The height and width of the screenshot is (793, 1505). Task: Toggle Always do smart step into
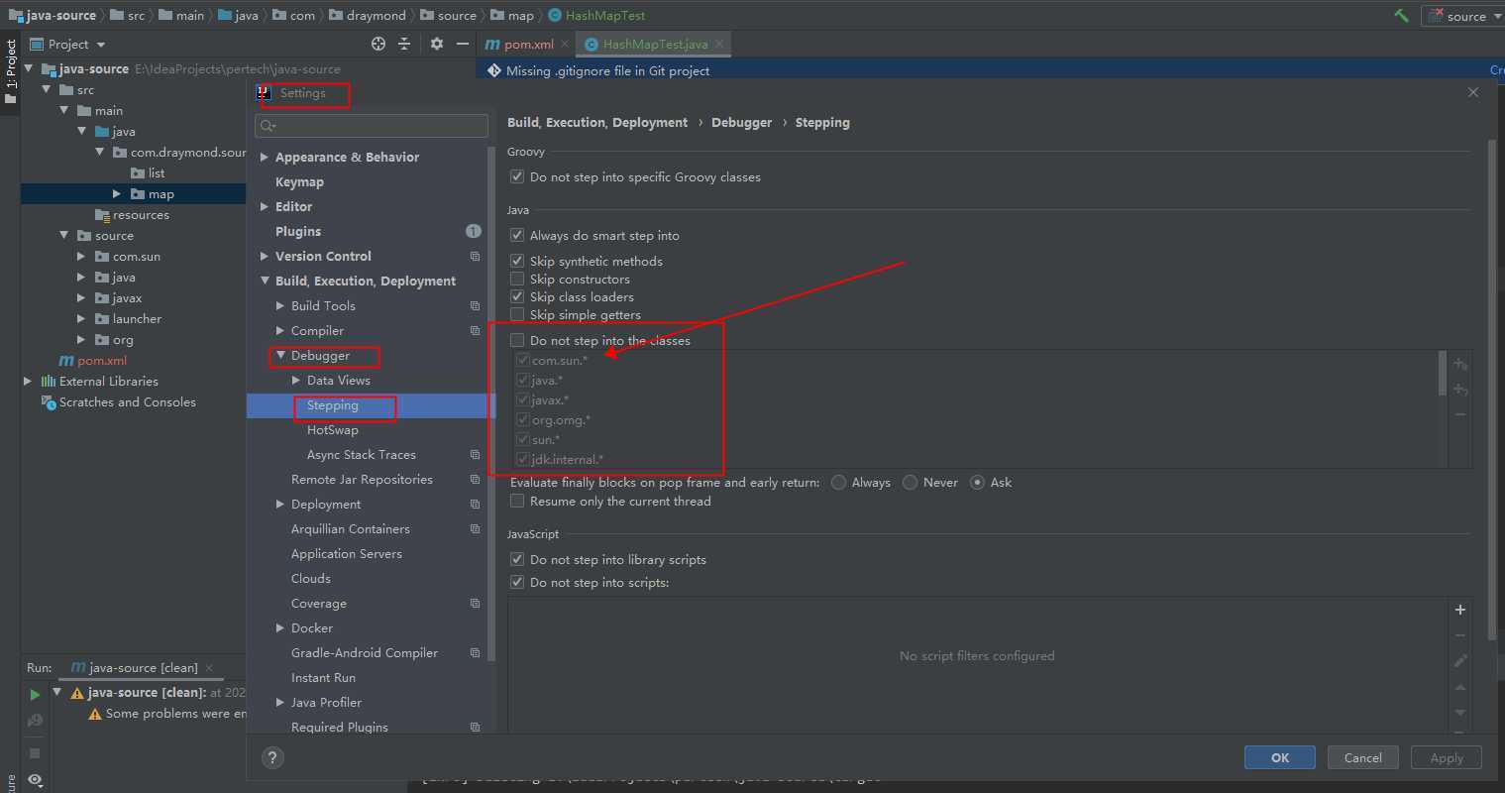tap(517, 235)
